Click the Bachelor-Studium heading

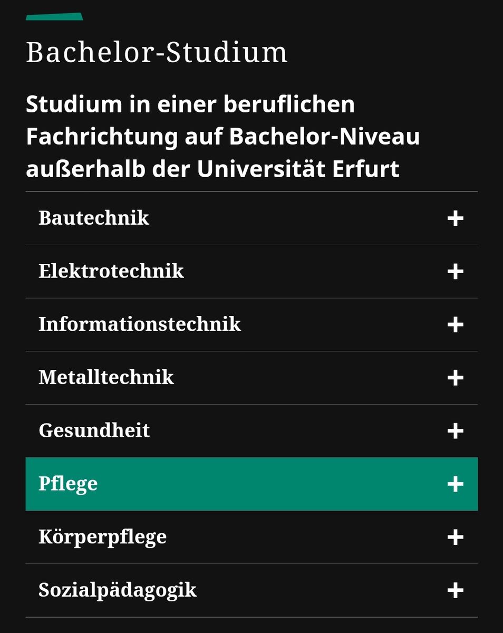pyautogui.click(x=157, y=53)
